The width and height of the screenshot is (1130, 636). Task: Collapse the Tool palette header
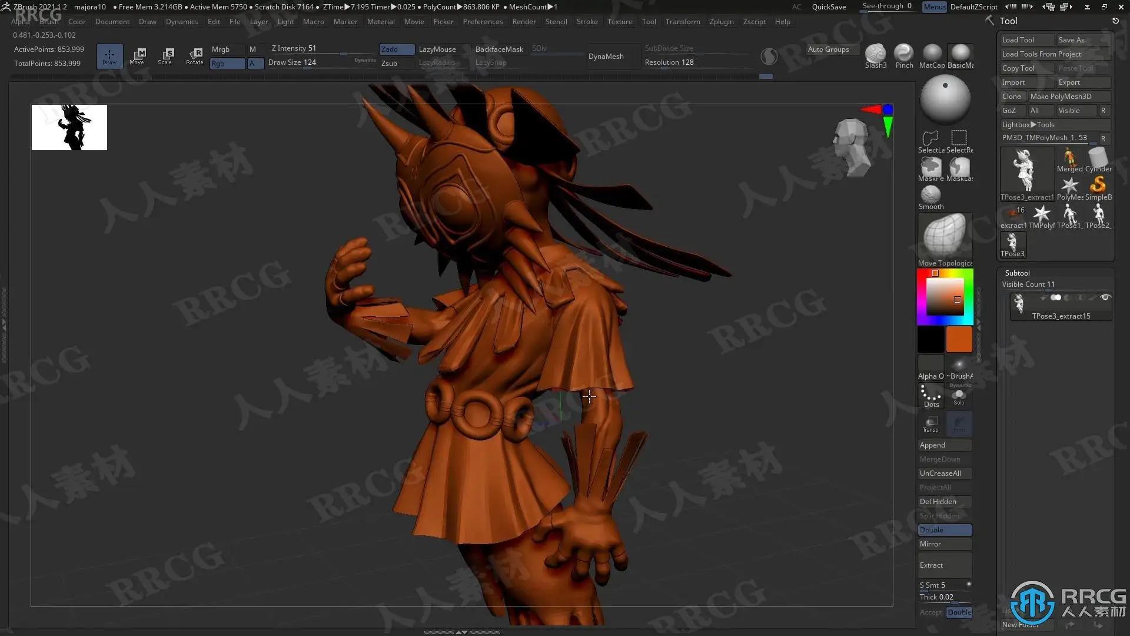[1008, 21]
